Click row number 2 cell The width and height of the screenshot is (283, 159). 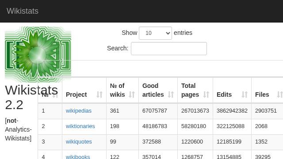point(50,126)
